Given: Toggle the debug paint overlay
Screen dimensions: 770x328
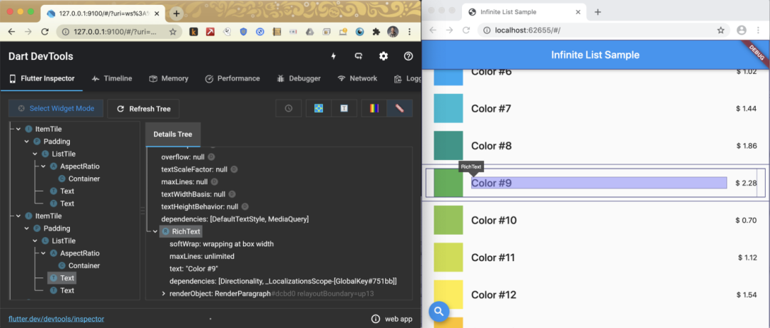Looking at the screenshot, I should tap(319, 108).
